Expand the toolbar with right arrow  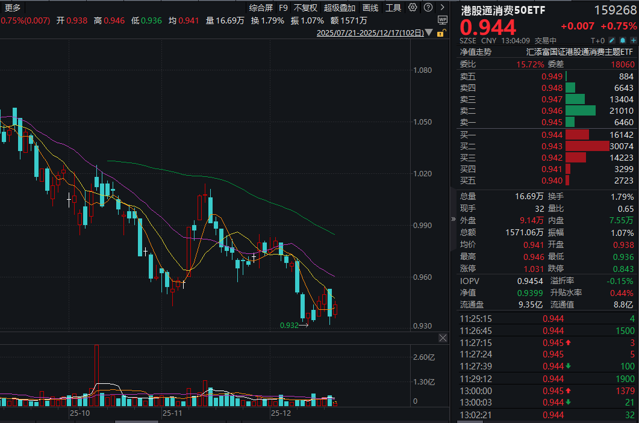click(x=442, y=8)
